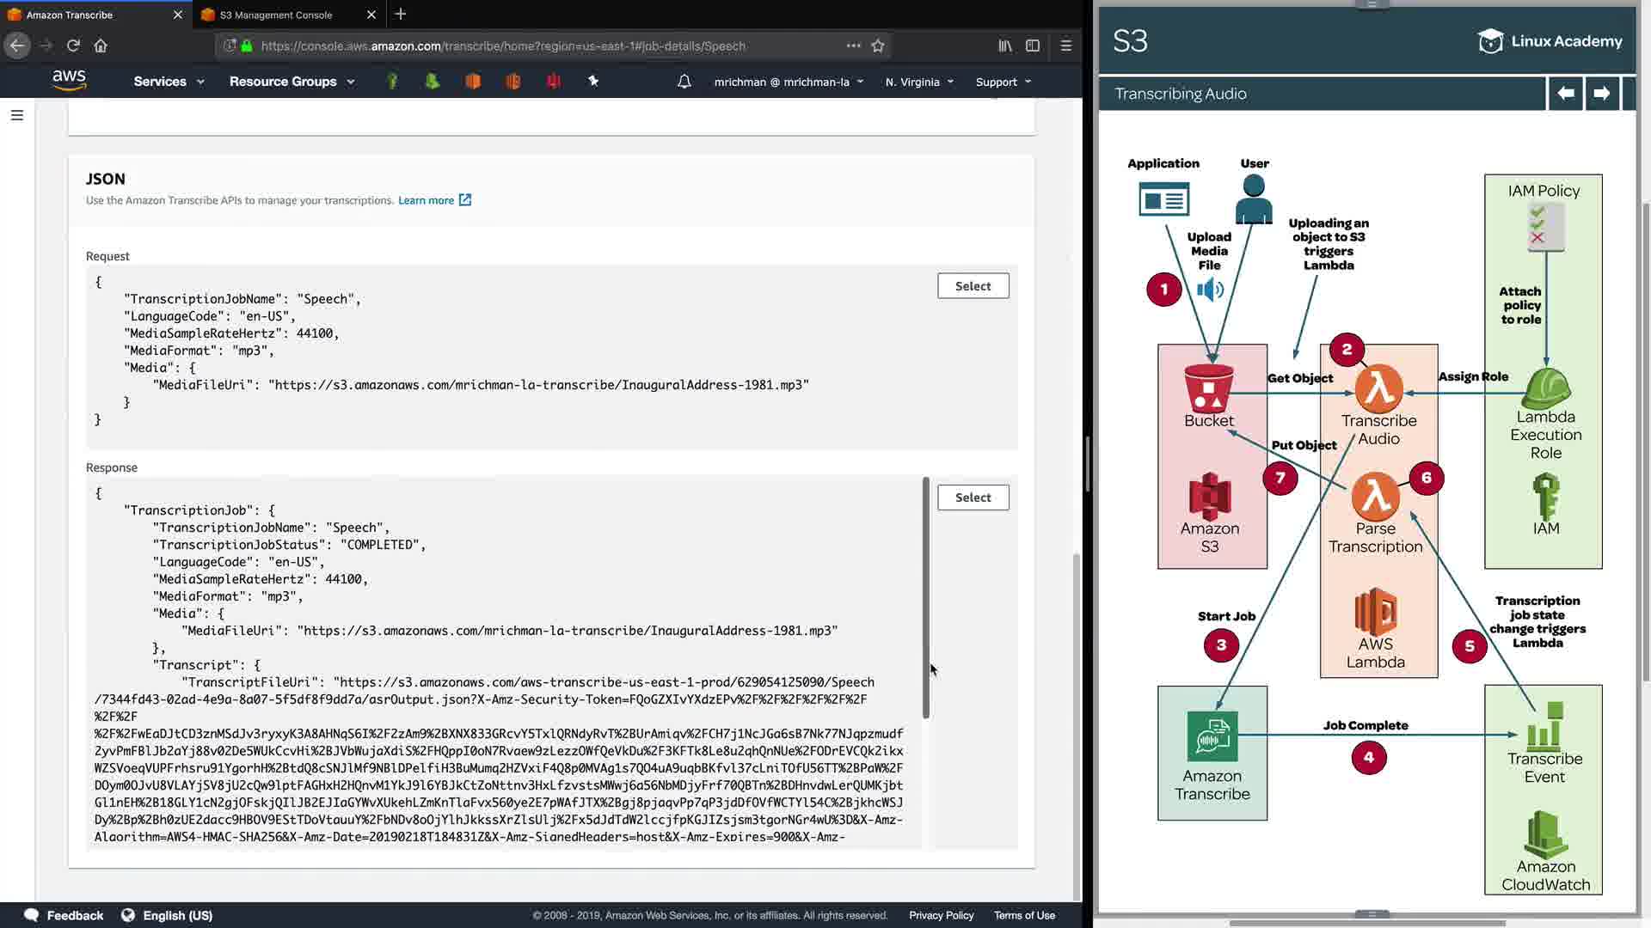Open the notifications bell icon

(x=684, y=82)
